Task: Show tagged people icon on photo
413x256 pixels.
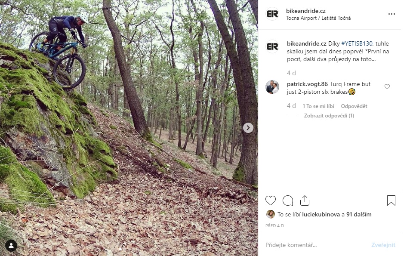Action: point(11,245)
